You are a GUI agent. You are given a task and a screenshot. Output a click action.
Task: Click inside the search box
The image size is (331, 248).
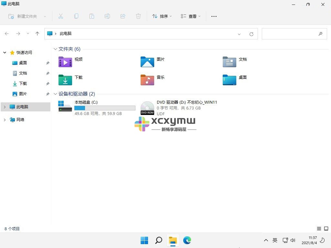point(291,34)
